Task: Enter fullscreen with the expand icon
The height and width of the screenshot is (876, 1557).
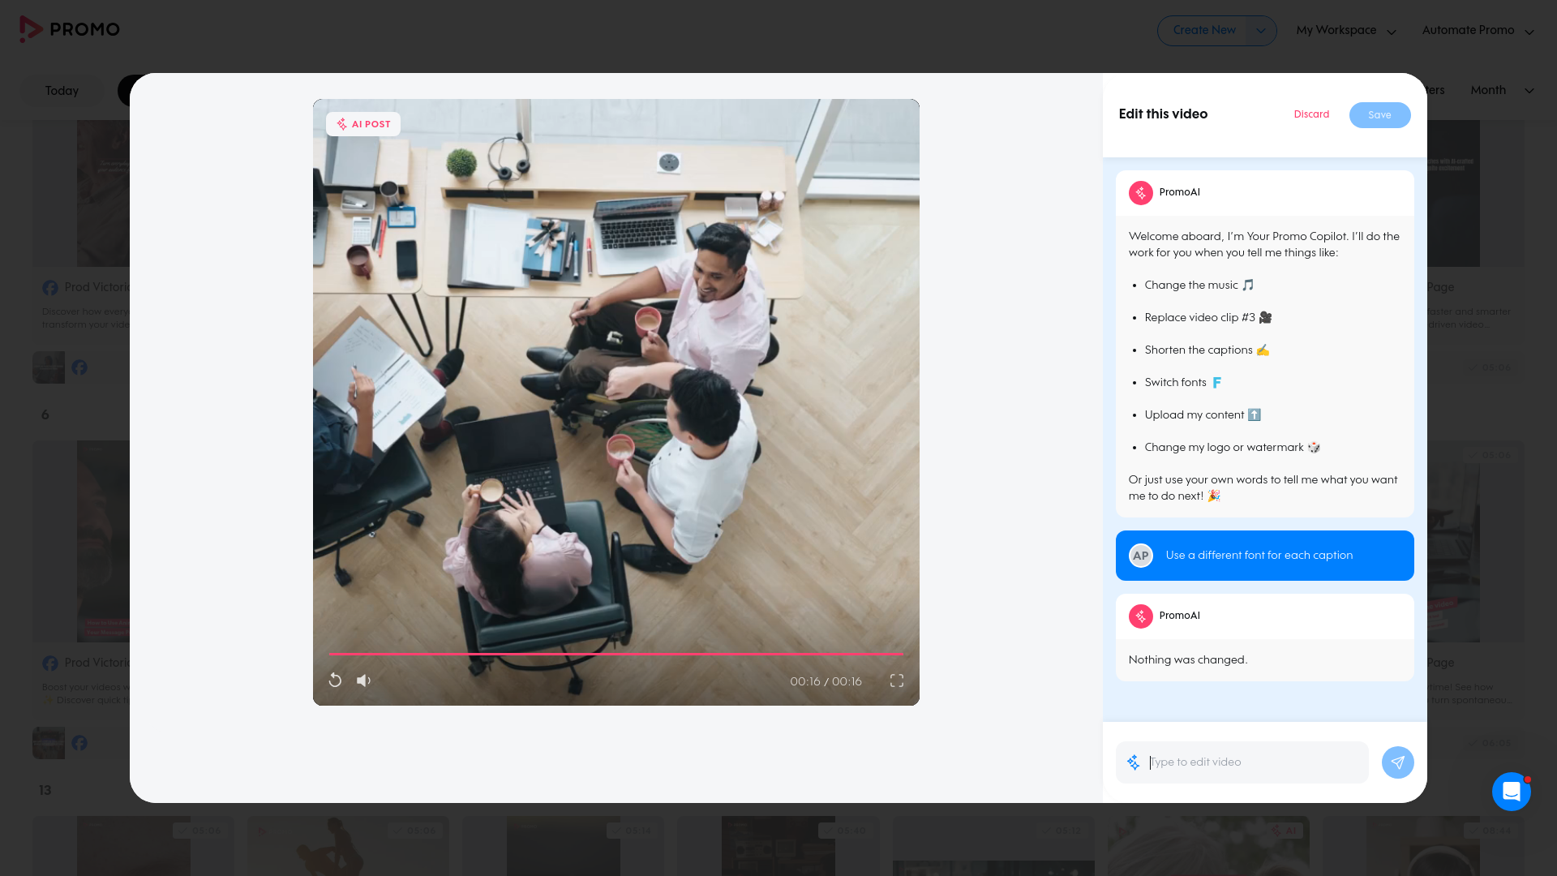Action: pyautogui.click(x=897, y=681)
